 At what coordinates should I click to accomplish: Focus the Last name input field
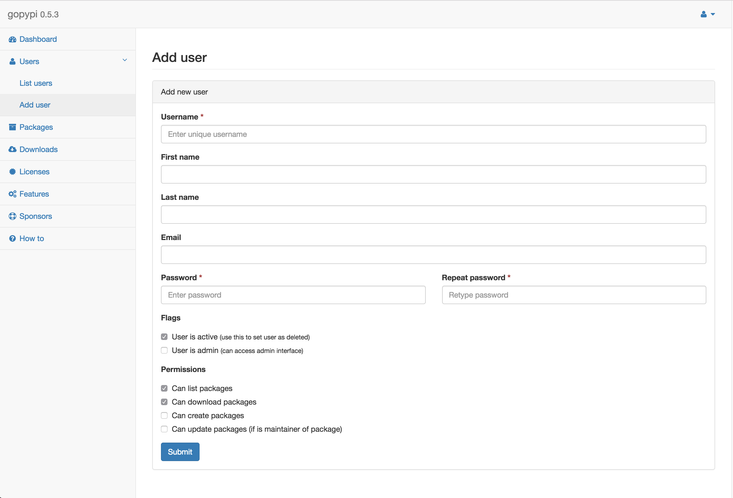coord(433,215)
